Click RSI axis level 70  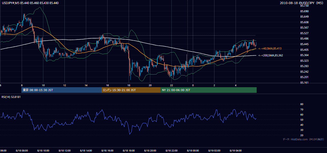(x=302, y=109)
